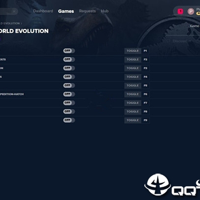Image resolution: width=200 pixels, height=200 pixels.
Task: Edit the F4 hotkey box
Action: [146, 77]
